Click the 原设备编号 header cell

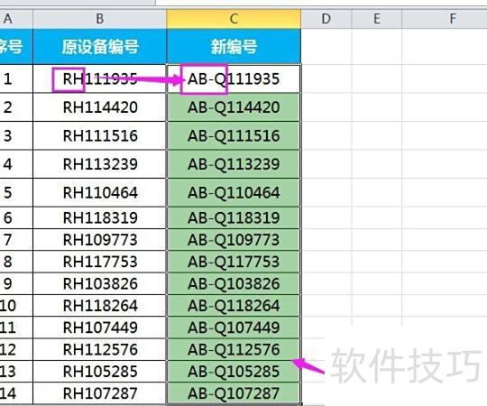pos(100,47)
